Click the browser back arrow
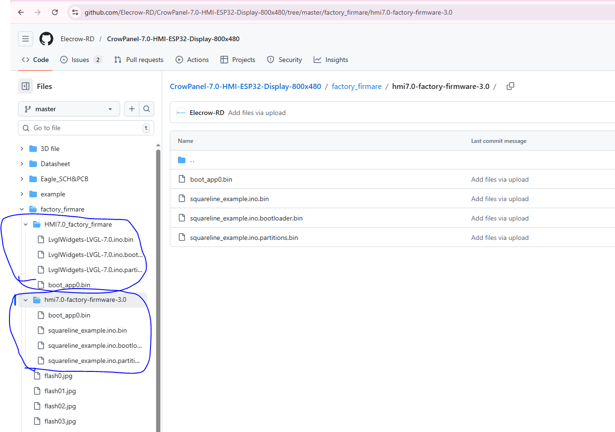Image resolution: width=615 pixels, height=432 pixels. [x=21, y=12]
